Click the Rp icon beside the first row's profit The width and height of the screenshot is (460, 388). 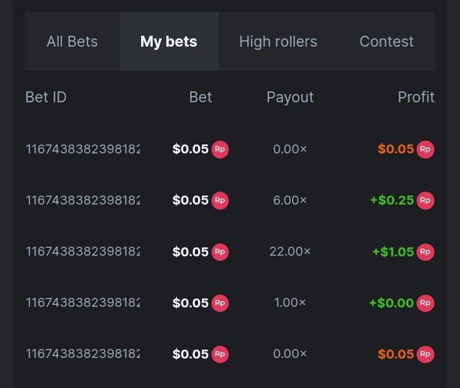425,150
